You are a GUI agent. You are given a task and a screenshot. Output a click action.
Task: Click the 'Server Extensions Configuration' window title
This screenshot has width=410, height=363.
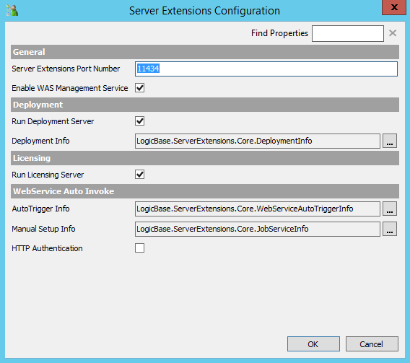pyautogui.click(x=204, y=11)
